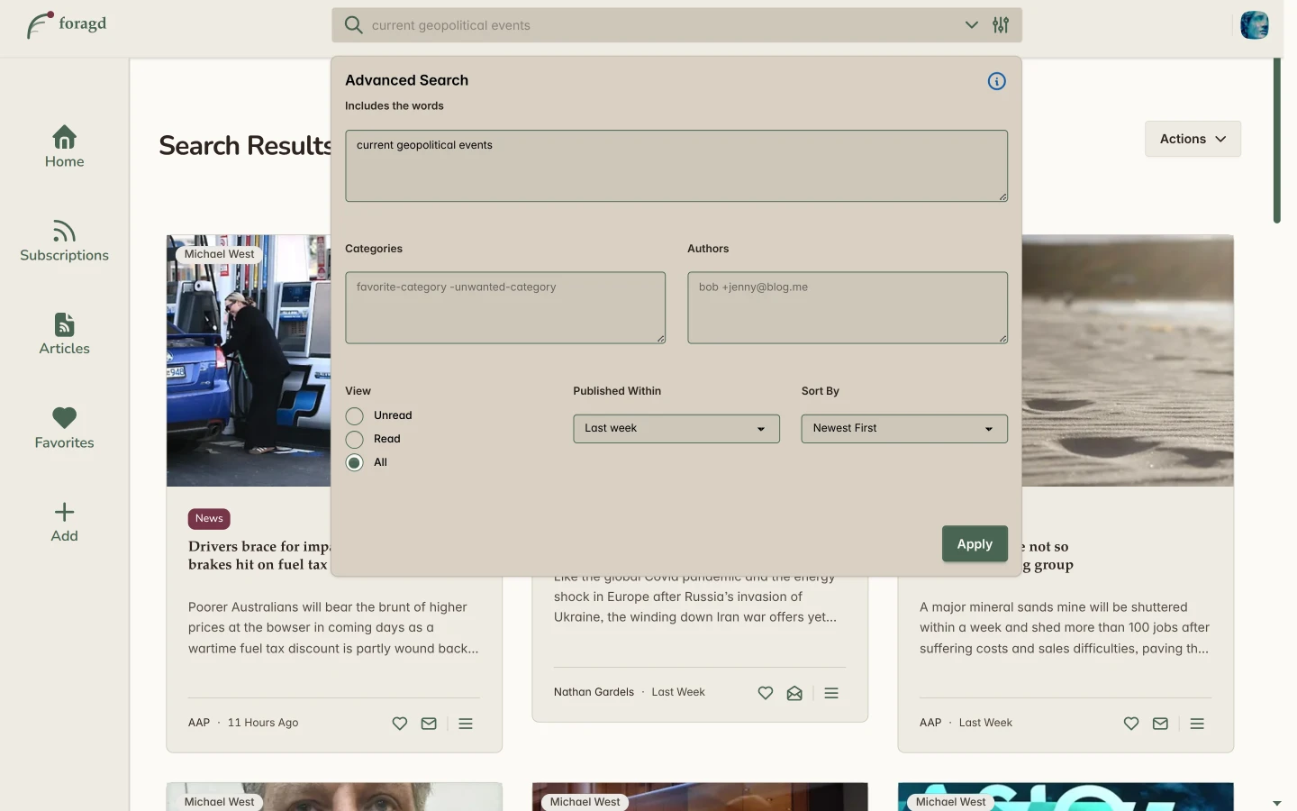The width and height of the screenshot is (1297, 811).
Task: Select the All view option
Action: 355,463
